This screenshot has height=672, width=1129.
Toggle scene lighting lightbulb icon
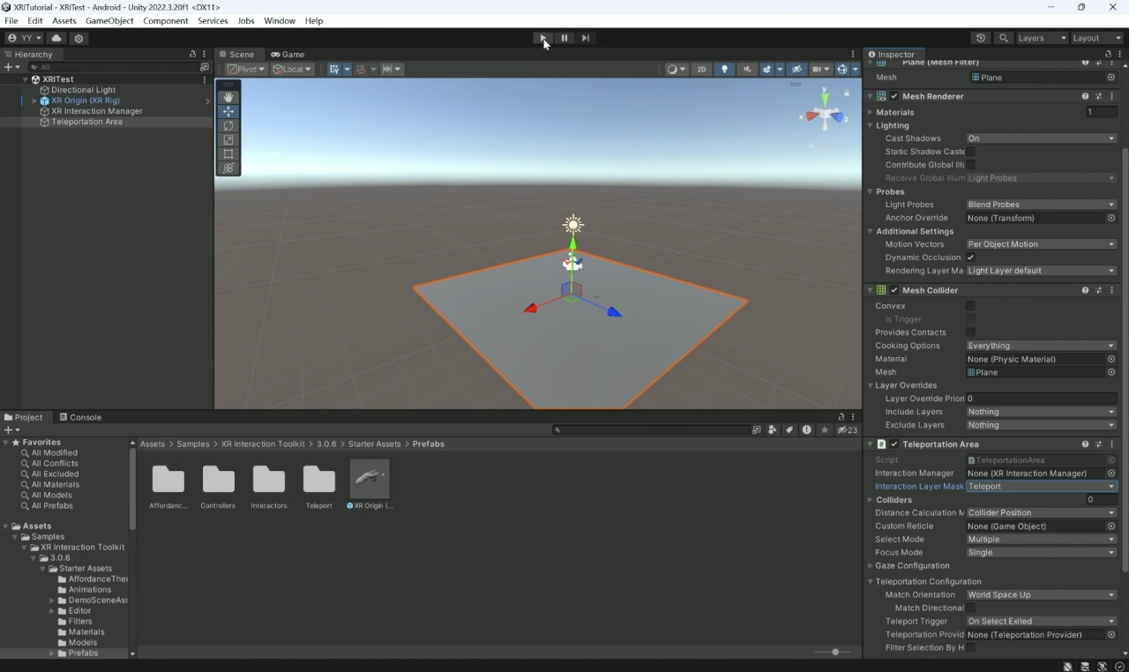pos(724,69)
